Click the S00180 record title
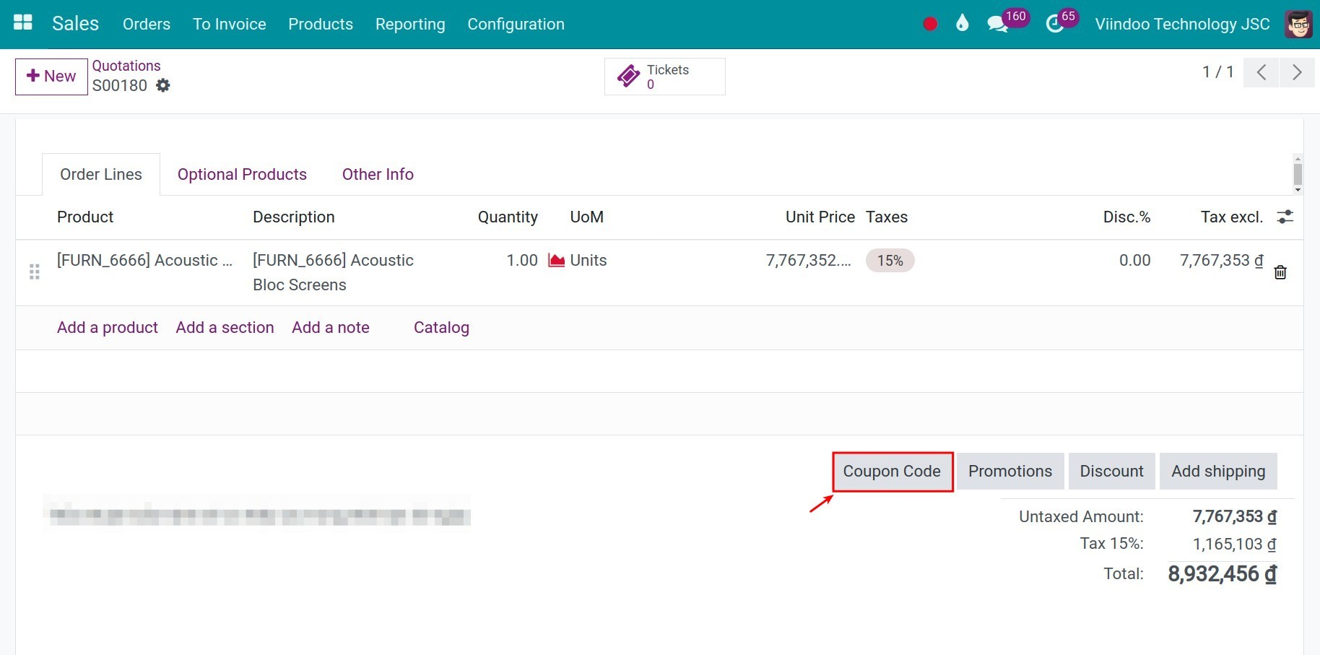Screen dimensions: 1320x655 click(x=120, y=85)
